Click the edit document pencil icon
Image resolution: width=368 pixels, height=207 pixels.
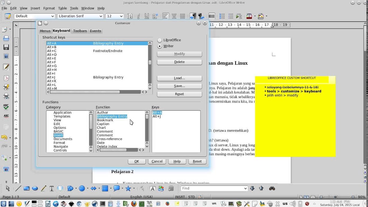(x=6, y=67)
